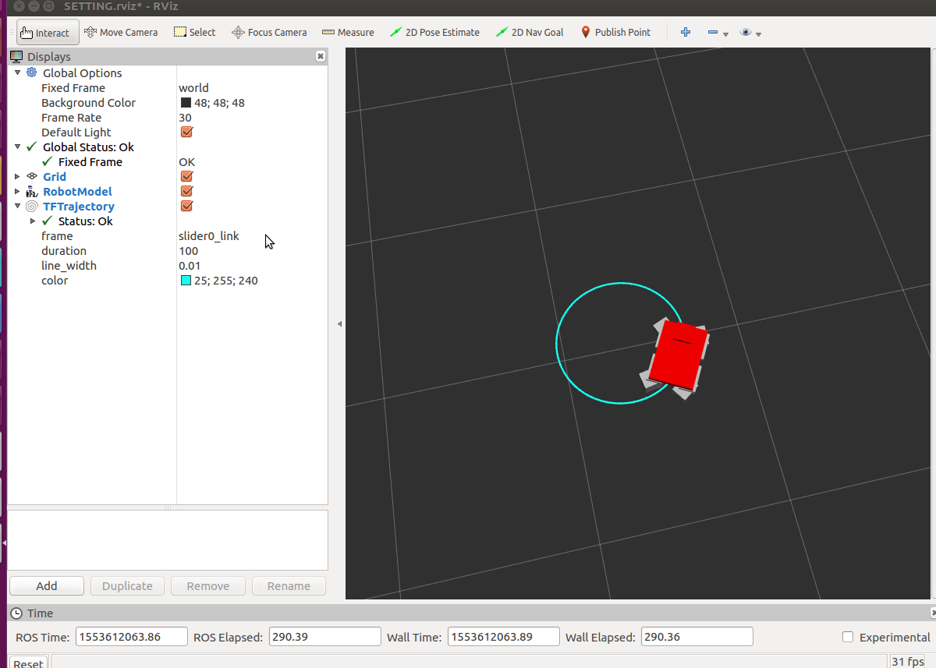Viewport: 936px width, 668px height.
Task: Click the Duplicate button
Action: click(x=127, y=586)
